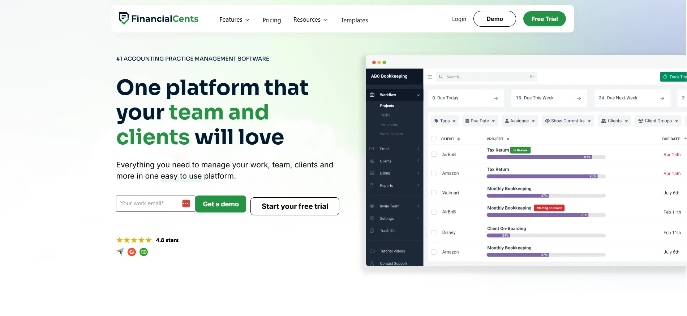Click the Demo button
This screenshot has height=316, width=687.
coord(494,19)
